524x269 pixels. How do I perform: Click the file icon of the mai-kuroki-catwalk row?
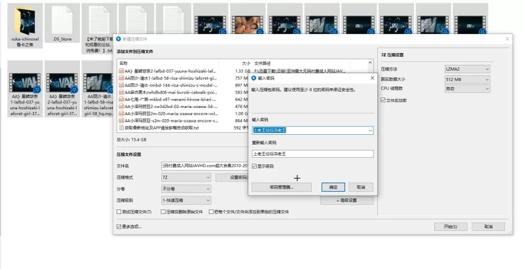pyautogui.click(x=121, y=92)
